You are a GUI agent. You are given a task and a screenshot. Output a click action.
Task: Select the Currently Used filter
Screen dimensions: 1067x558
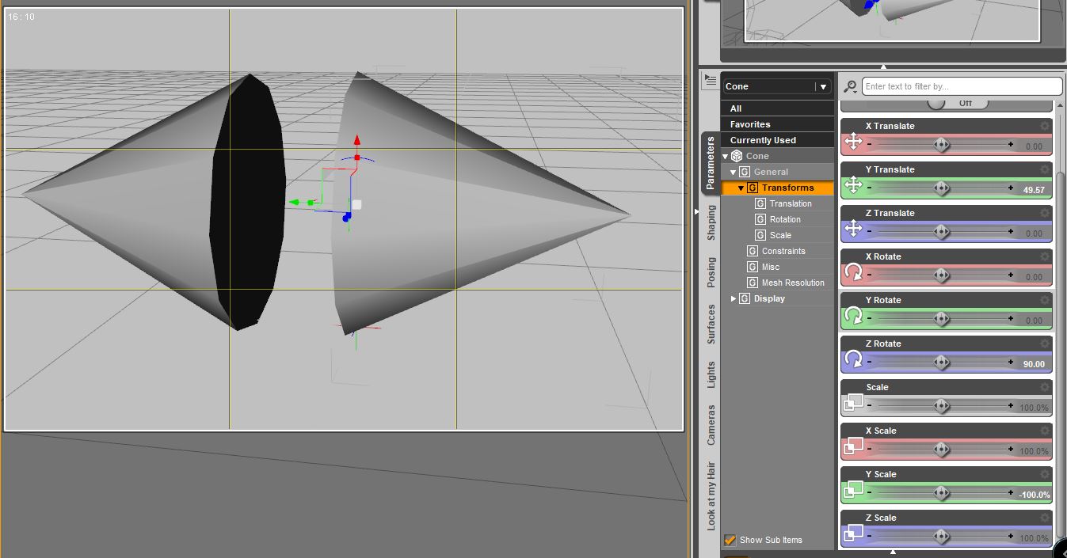coord(763,140)
